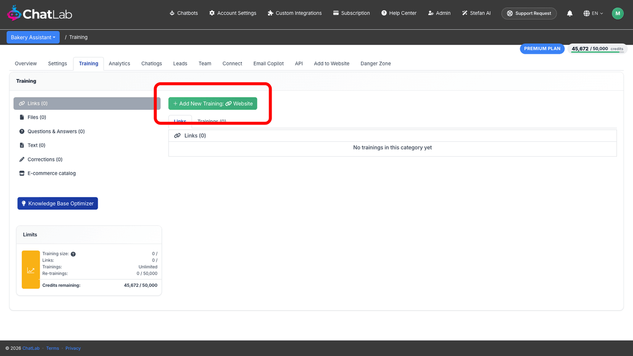Switch to the Overview tab
The image size is (633, 356).
[26, 63]
